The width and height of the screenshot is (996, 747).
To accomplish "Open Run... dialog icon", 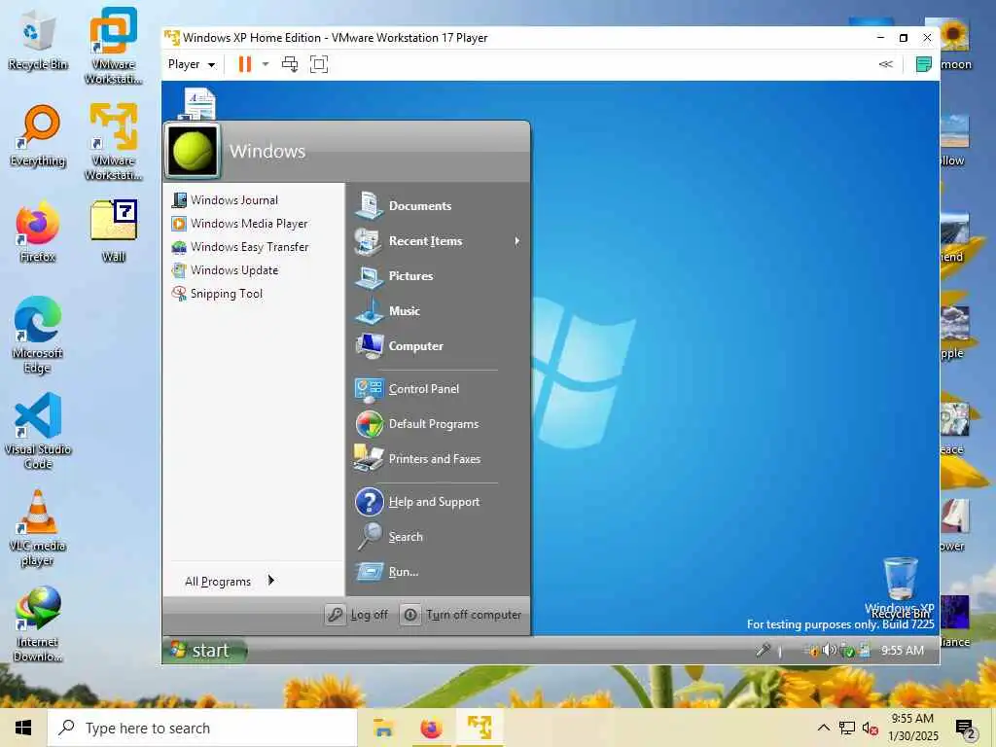I will (369, 572).
